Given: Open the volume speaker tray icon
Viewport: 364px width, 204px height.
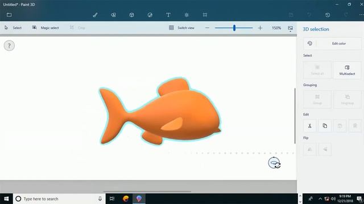Looking at the screenshot, I should [x=333, y=199].
